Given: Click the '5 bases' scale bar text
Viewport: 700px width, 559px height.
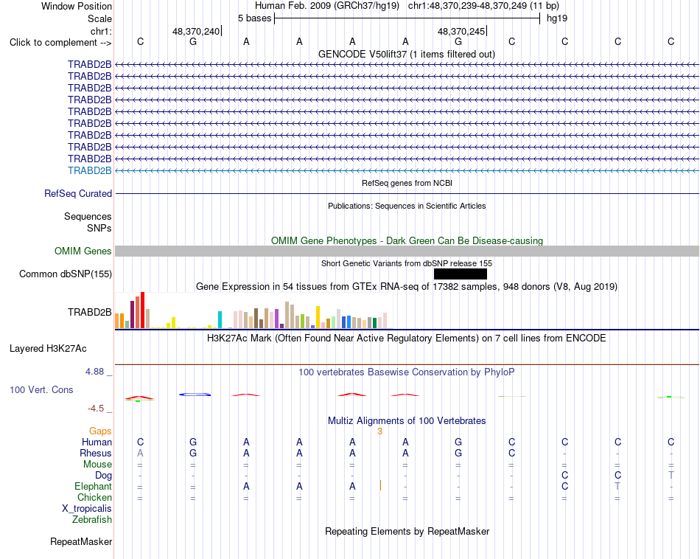Looking at the screenshot, I should point(254,18).
